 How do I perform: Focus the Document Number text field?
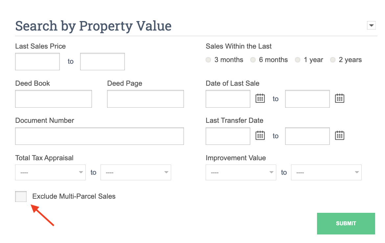coord(100,136)
